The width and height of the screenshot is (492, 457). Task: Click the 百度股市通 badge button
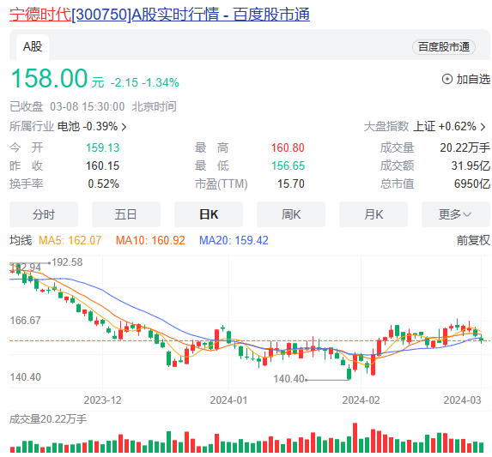click(443, 47)
